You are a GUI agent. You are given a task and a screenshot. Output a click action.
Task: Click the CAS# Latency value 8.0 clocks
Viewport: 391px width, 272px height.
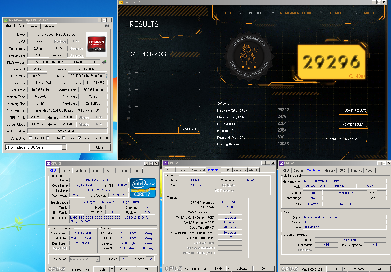[x=230, y=212]
